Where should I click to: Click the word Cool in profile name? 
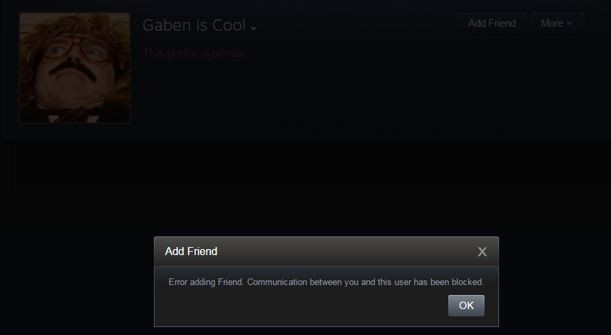(x=229, y=25)
